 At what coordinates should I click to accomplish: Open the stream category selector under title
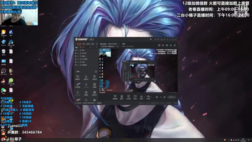(108, 46)
